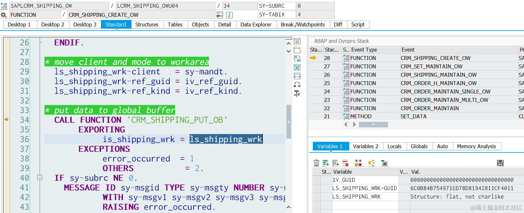524x213 pixels.
Task: Click the yellow square with branching arrows icon
Action: click(x=371, y=163)
